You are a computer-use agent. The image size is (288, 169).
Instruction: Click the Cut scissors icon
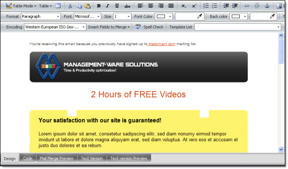pos(70,6)
